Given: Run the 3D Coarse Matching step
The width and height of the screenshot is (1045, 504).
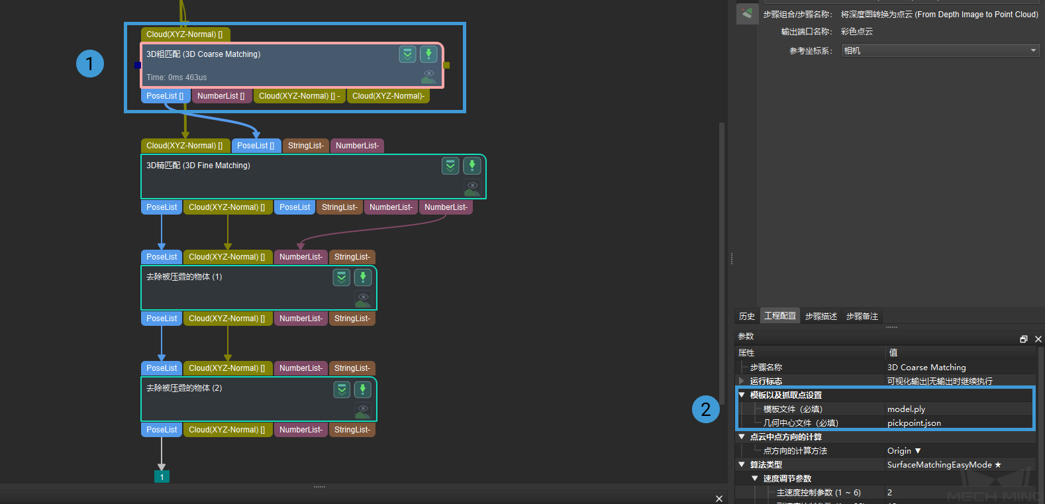Looking at the screenshot, I should point(428,54).
